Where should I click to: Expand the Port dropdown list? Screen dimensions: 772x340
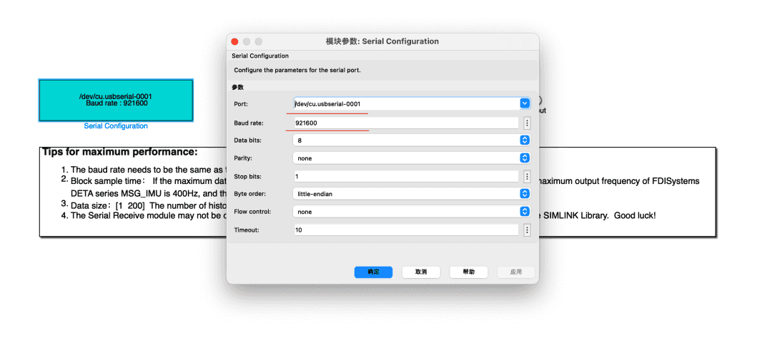pos(524,103)
